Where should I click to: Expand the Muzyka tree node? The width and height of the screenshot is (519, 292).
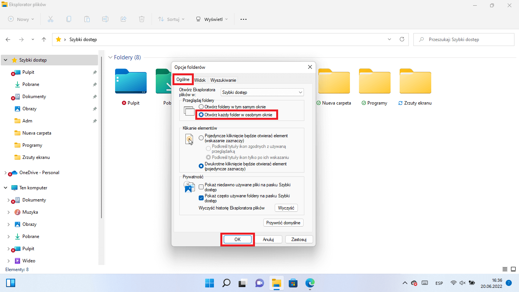(9, 212)
